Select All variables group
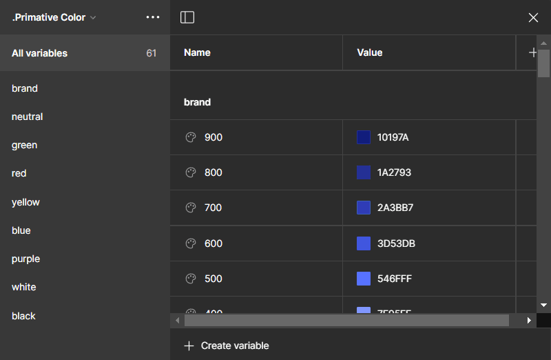The height and width of the screenshot is (360, 551). coord(85,53)
